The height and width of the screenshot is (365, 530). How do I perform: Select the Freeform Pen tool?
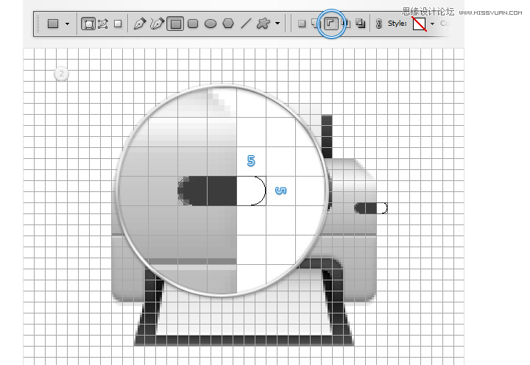point(158,24)
